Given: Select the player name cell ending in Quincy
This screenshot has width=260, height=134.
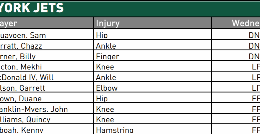Looking at the screenshot, I should [x=25, y=120].
